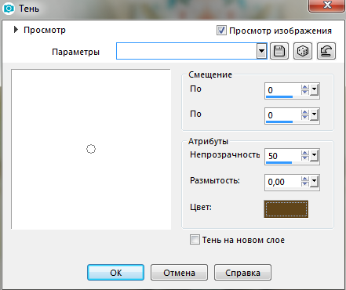Click the Размытость value field showing 0,00

click(x=283, y=182)
